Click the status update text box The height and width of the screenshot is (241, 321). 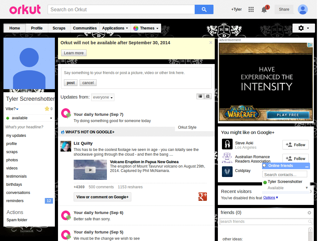pyautogui.click(x=136, y=73)
